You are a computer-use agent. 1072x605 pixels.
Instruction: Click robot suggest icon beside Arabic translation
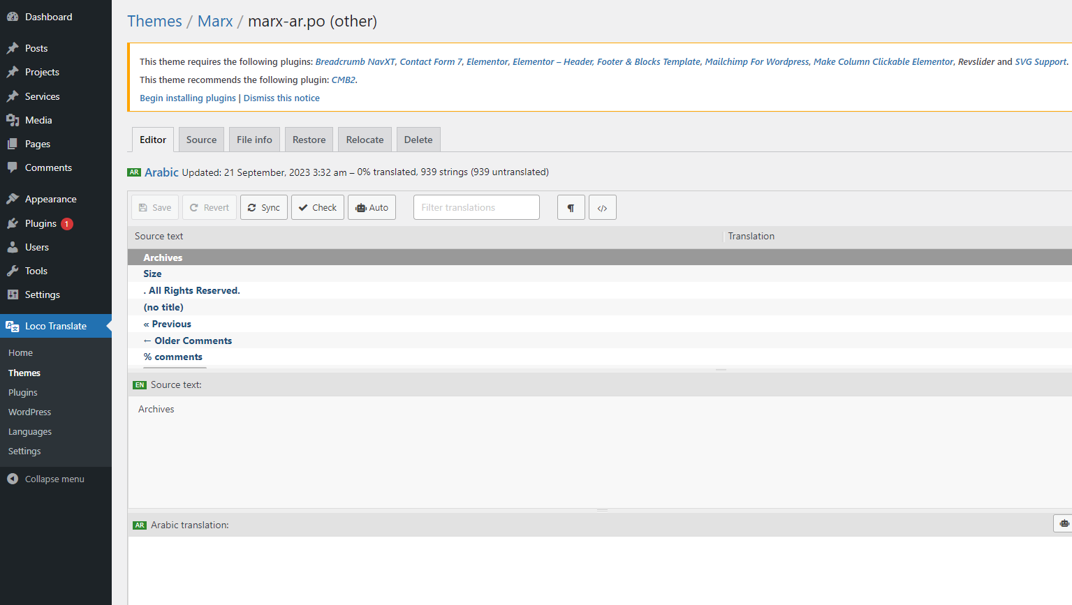pyautogui.click(x=1063, y=523)
